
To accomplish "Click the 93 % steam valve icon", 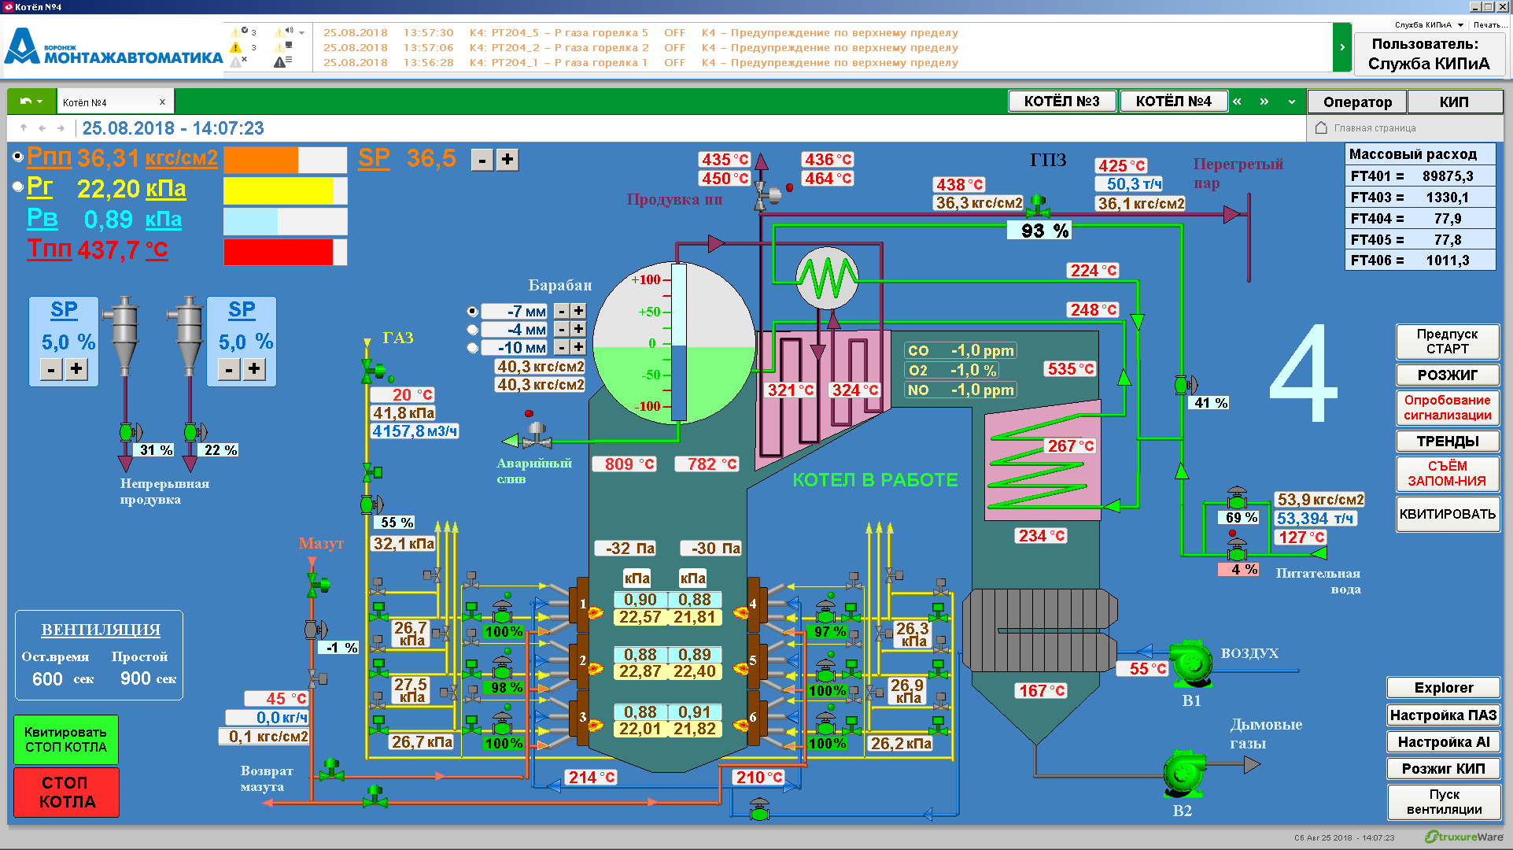I will [1039, 206].
